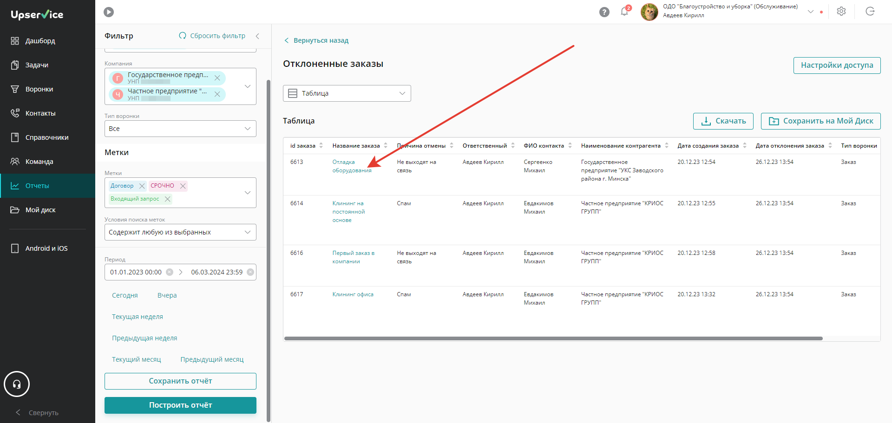Open order Клининг на постоянной основе
Viewport: 892px width, 423px height.
pyautogui.click(x=348, y=212)
